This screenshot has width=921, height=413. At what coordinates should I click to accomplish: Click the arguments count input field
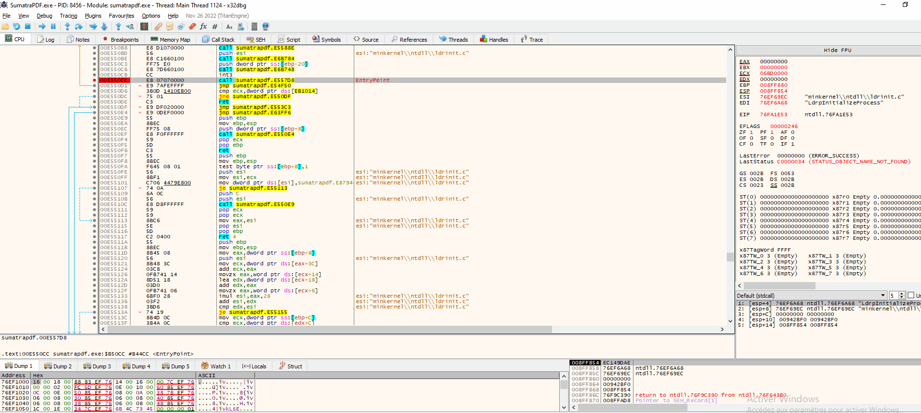pyautogui.click(x=894, y=295)
